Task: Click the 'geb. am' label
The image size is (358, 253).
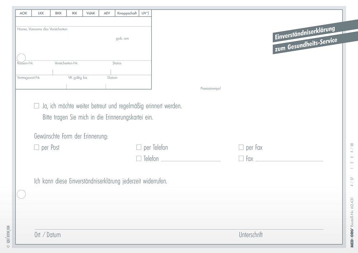Action: click(x=122, y=39)
